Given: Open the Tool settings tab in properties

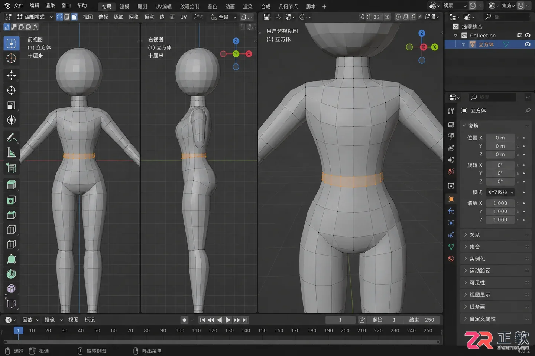Looking at the screenshot, I should click(x=451, y=111).
